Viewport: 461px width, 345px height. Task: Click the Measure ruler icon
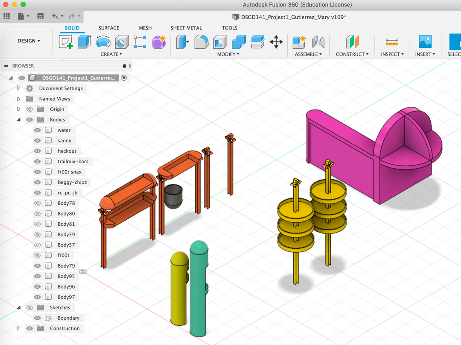(x=391, y=42)
